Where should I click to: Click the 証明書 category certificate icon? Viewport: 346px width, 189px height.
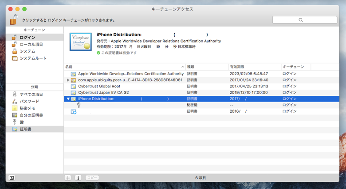[15, 129]
